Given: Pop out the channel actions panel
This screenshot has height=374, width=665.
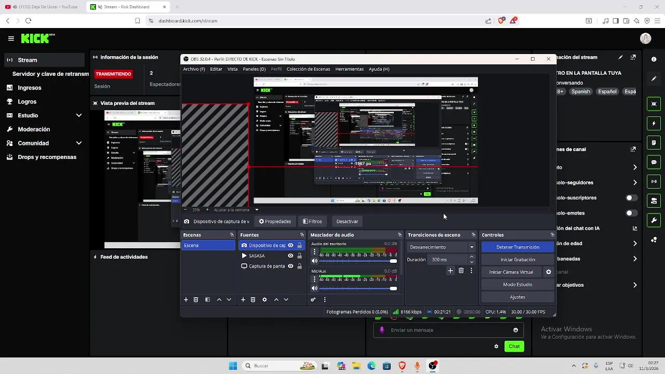Looking at the screenshot, I should click(x=633, y=149).
